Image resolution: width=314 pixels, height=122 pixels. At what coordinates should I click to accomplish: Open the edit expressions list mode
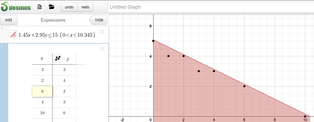point(9,20)
